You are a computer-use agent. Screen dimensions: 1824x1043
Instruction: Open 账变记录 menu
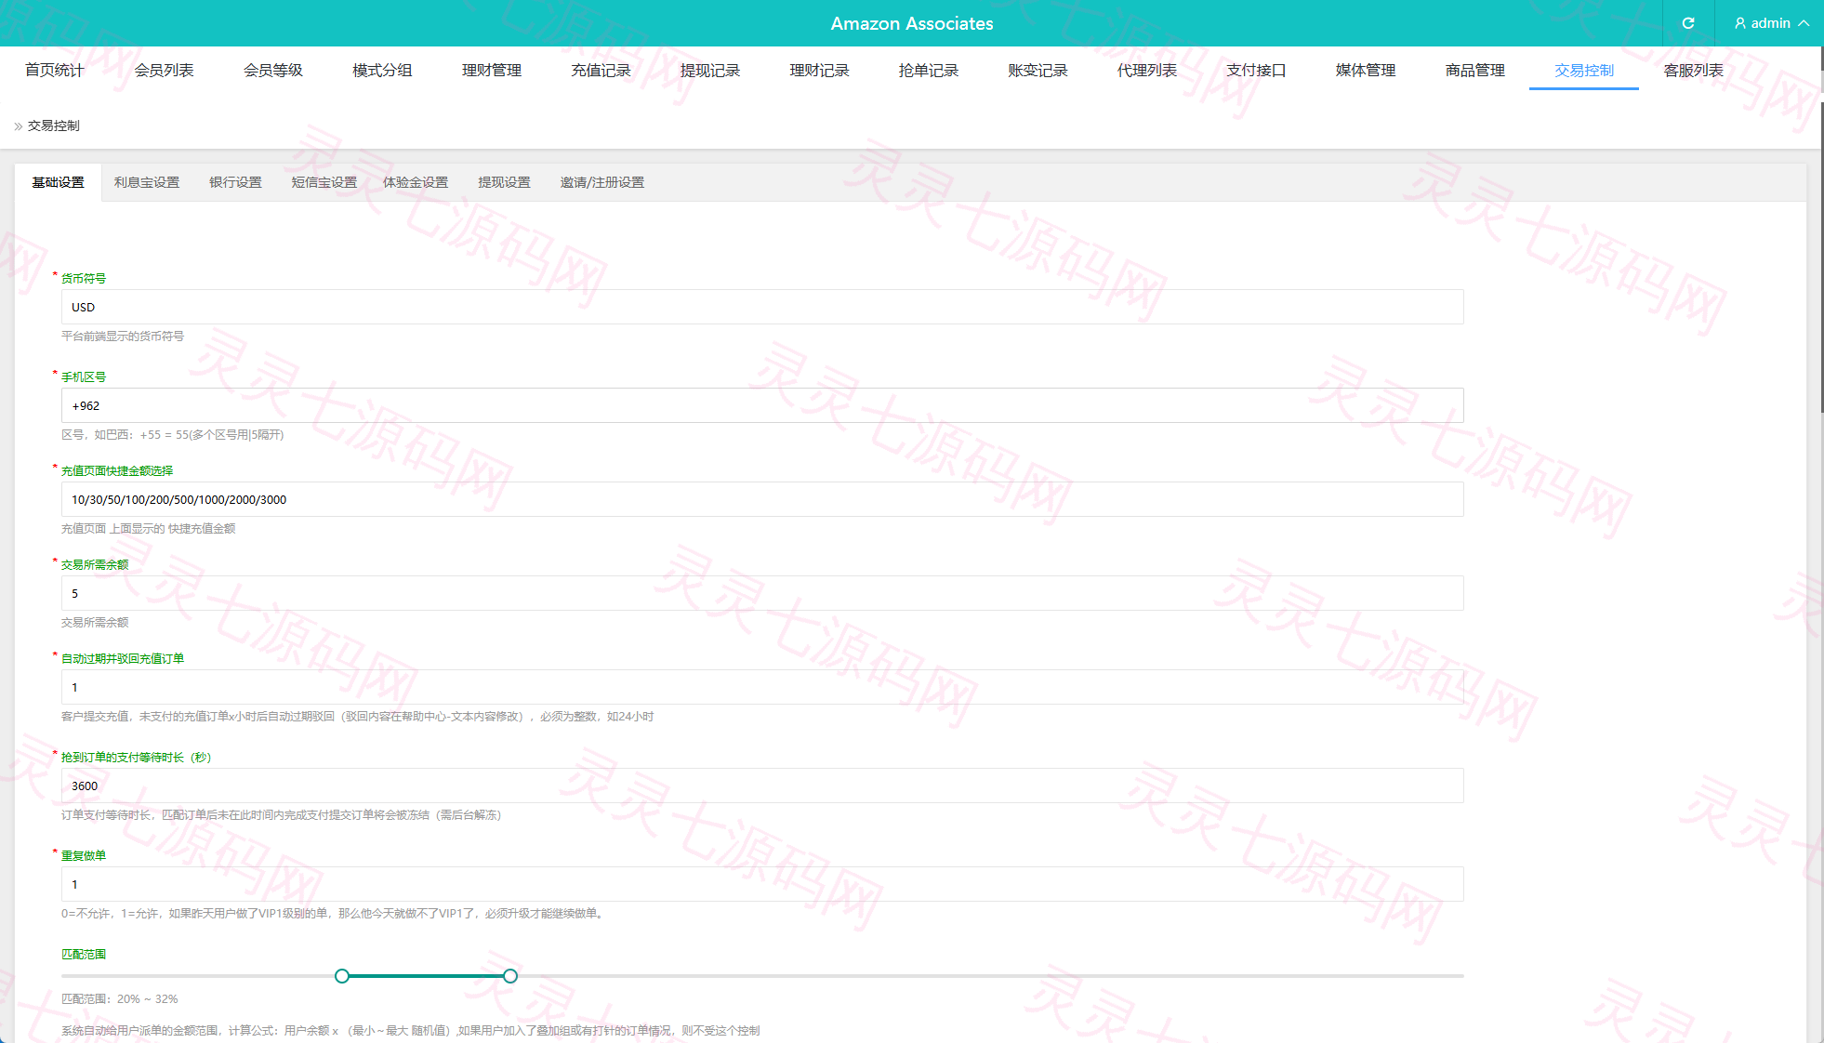pyautogui.click(x=1038, y=71)
